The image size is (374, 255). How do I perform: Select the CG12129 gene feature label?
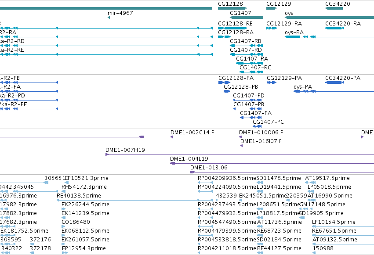coord(279,4)
